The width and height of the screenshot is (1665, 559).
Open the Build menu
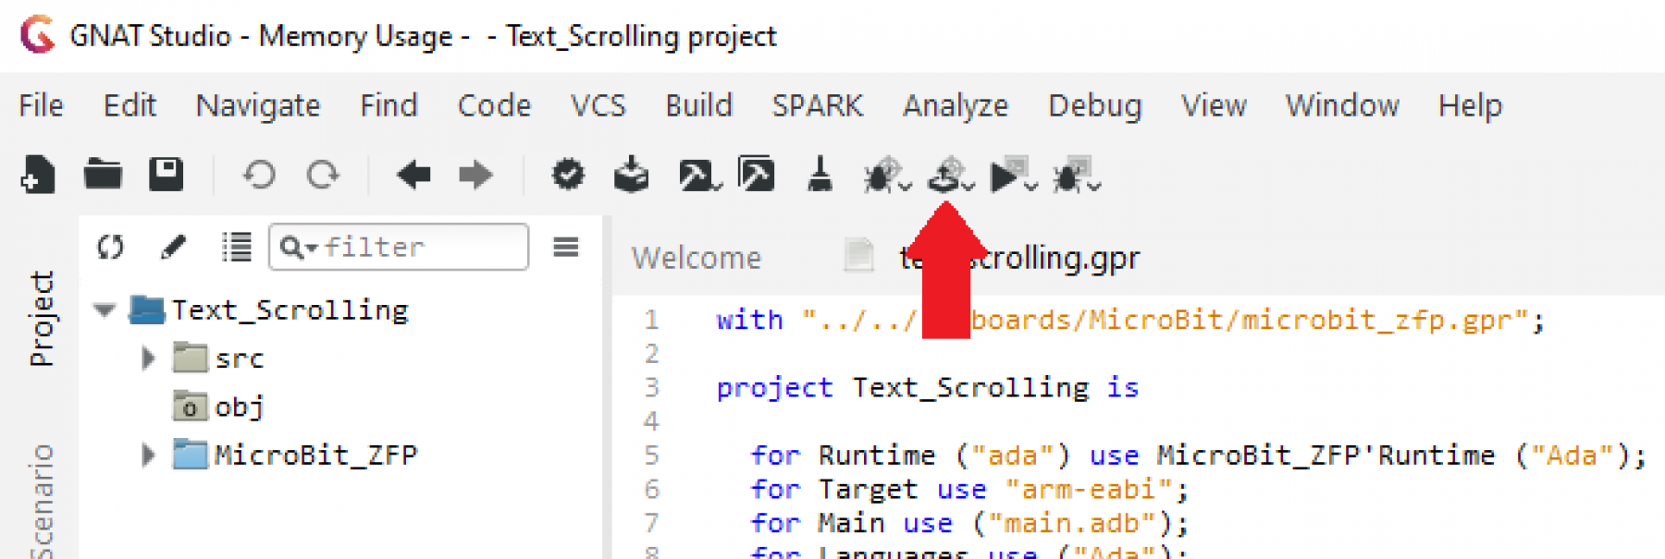(x=698, y=105)
